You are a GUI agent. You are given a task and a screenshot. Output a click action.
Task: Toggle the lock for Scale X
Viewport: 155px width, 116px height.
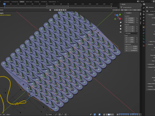(137, 38)
